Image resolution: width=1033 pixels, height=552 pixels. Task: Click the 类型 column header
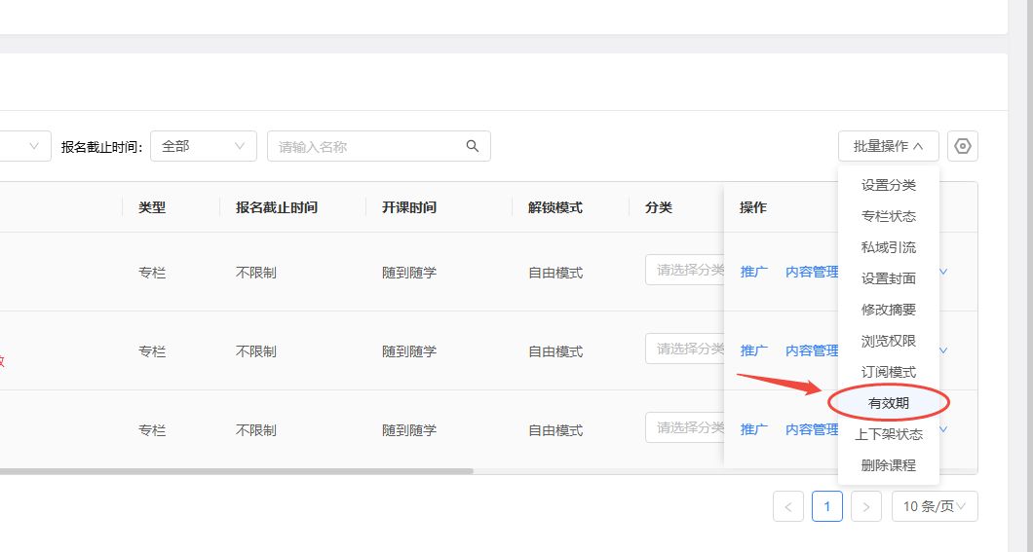[x=151, y=207]
